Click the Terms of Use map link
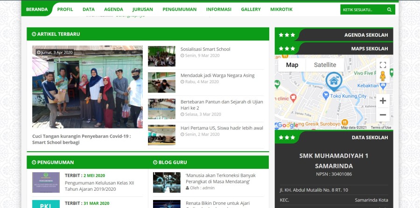This screenshot has width=420, height=208. coord(381,127)
